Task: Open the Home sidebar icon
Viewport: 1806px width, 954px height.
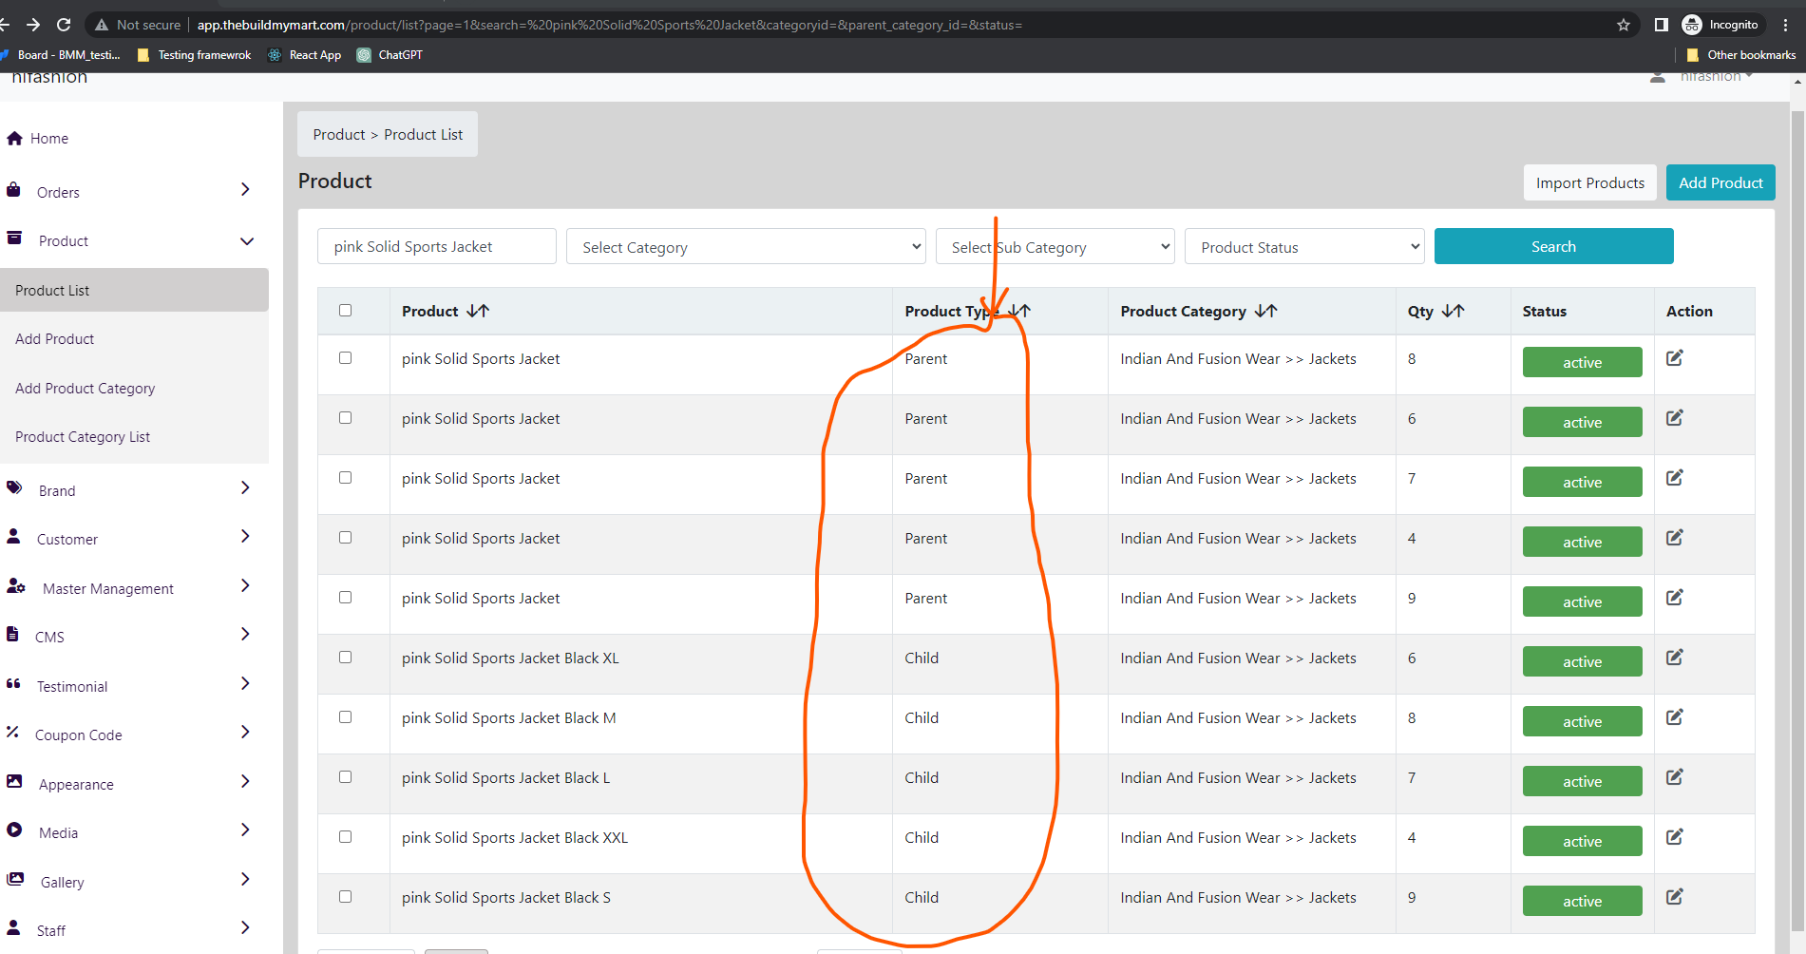Action: pos(14,139)
